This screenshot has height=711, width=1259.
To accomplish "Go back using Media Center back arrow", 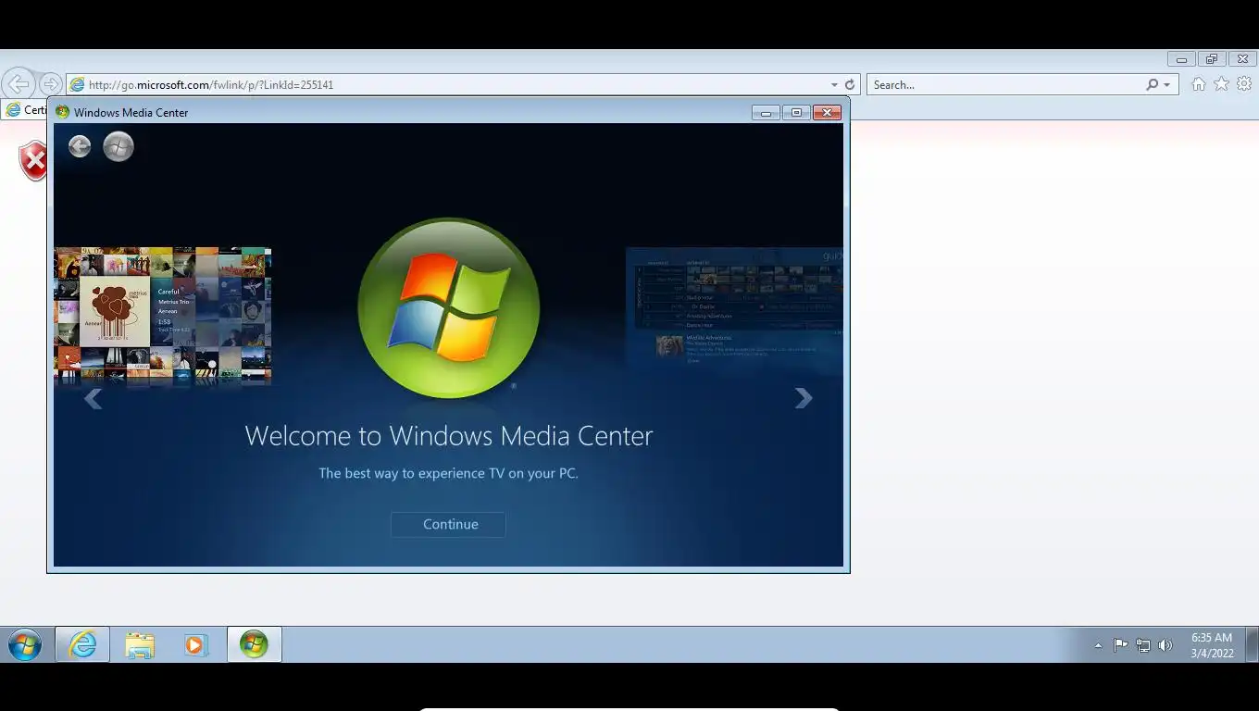I will (80, 146).
